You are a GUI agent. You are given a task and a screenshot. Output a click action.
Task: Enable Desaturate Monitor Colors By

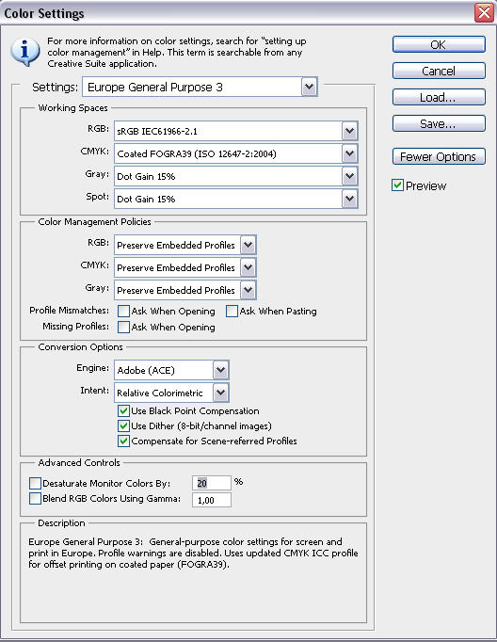click(x=35, y=483)
